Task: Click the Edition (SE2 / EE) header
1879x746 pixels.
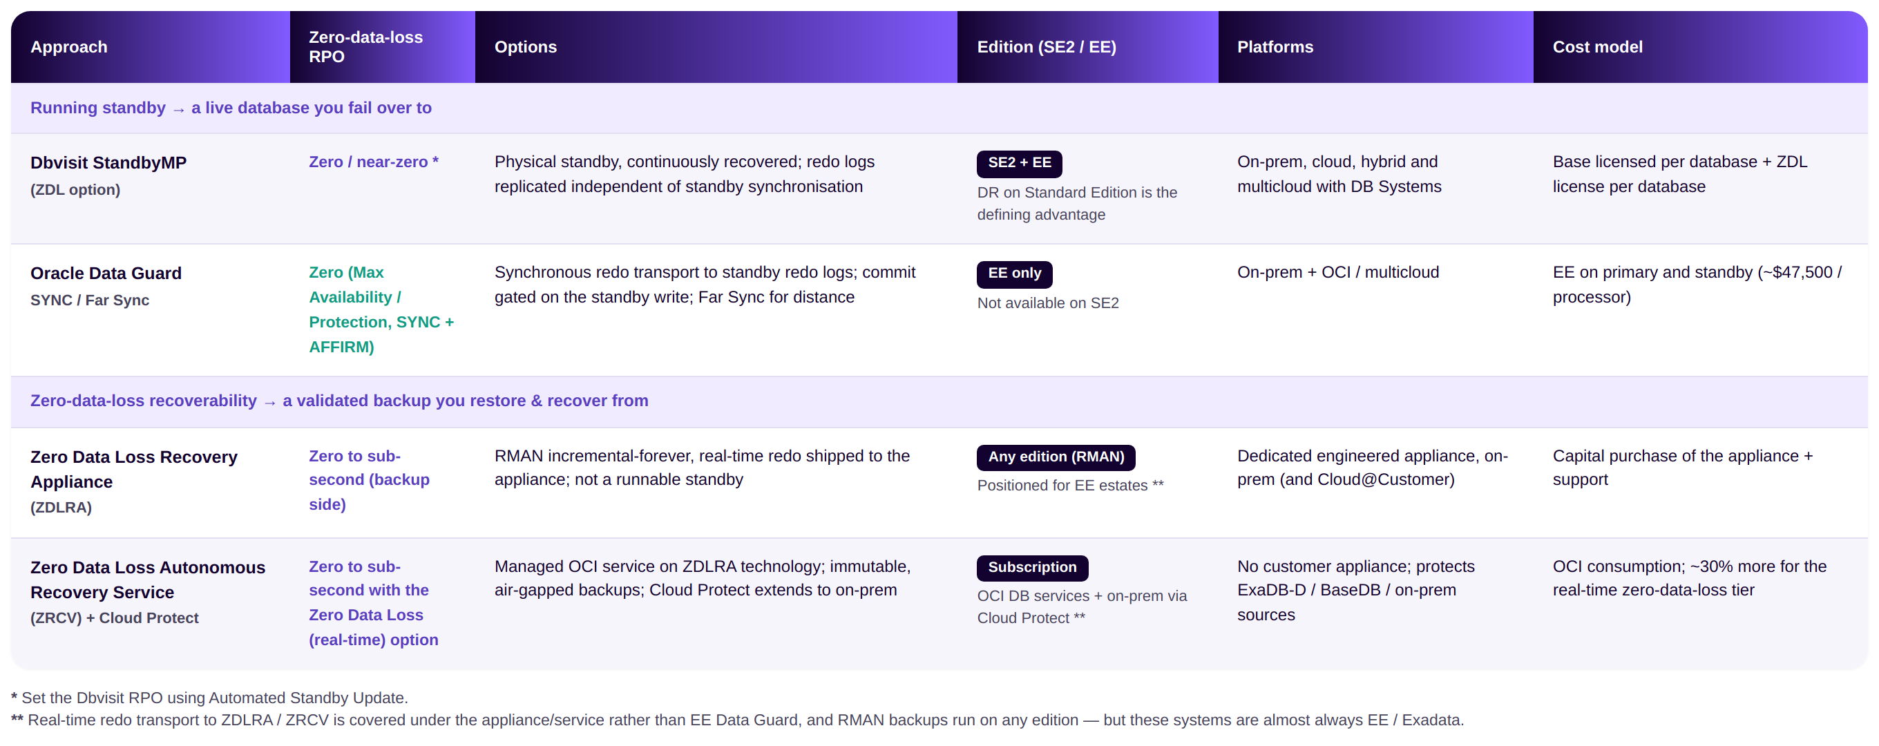Action: (x=1087, y=47)
